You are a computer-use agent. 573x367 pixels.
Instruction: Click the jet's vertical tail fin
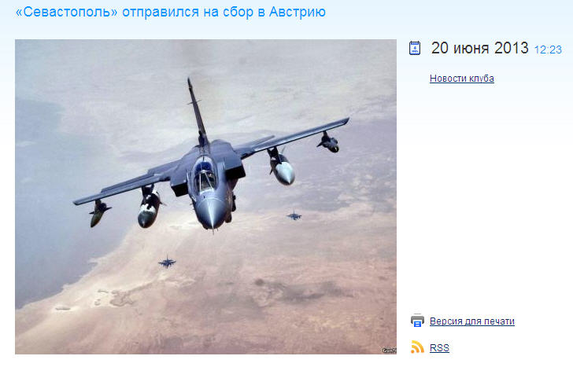[198, 112]
